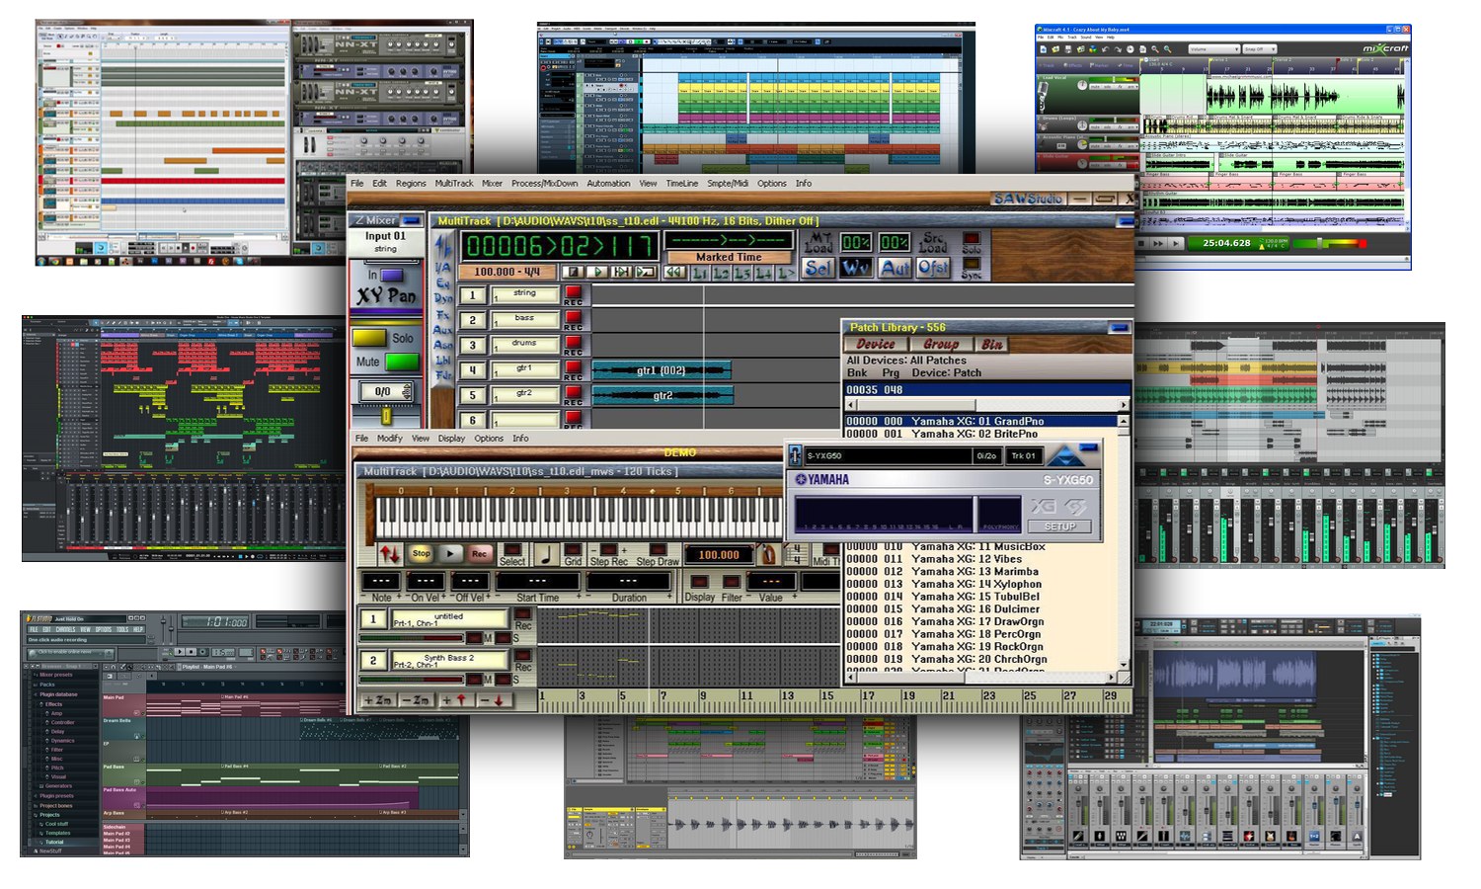Open the Snap Off dropdown in Mixcraft
This screenshot has width=1481, height=889.
coord(1260,49)
